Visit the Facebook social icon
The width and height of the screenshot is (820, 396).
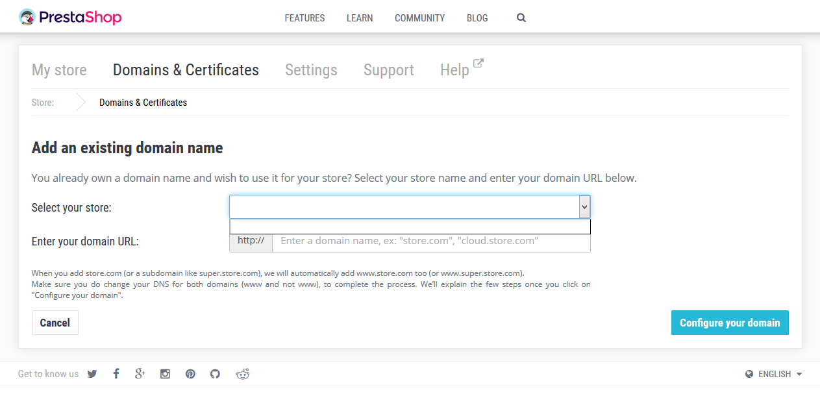116,374
